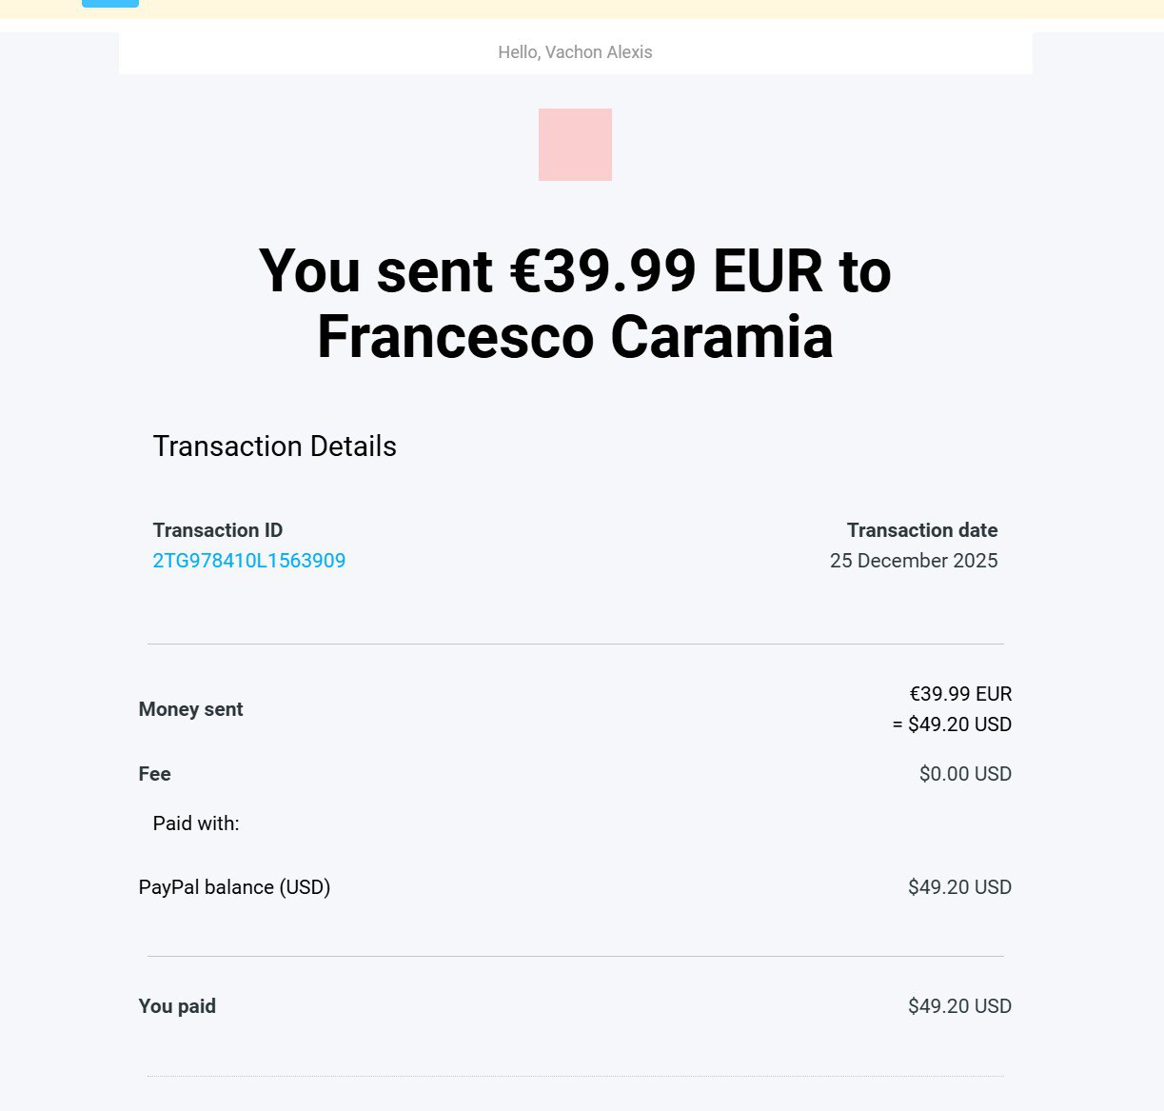Select the 'You paid' total '$49.20 USD'
Image resolution: width=1164 pixels, height=1111 pixels.
[959, 1006]
